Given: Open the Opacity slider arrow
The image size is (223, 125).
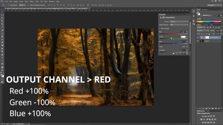Looking at the screenshot, I should (221, 31).
